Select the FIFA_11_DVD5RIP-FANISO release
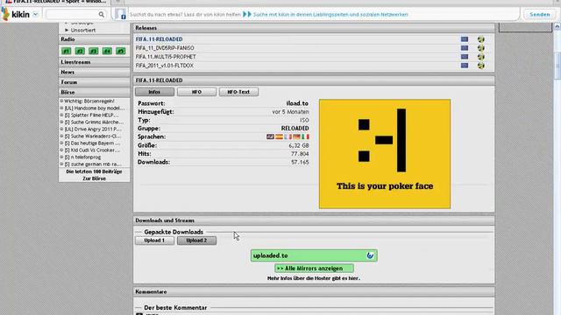Screen dimensions: 561x315 [x=165, y=48]
